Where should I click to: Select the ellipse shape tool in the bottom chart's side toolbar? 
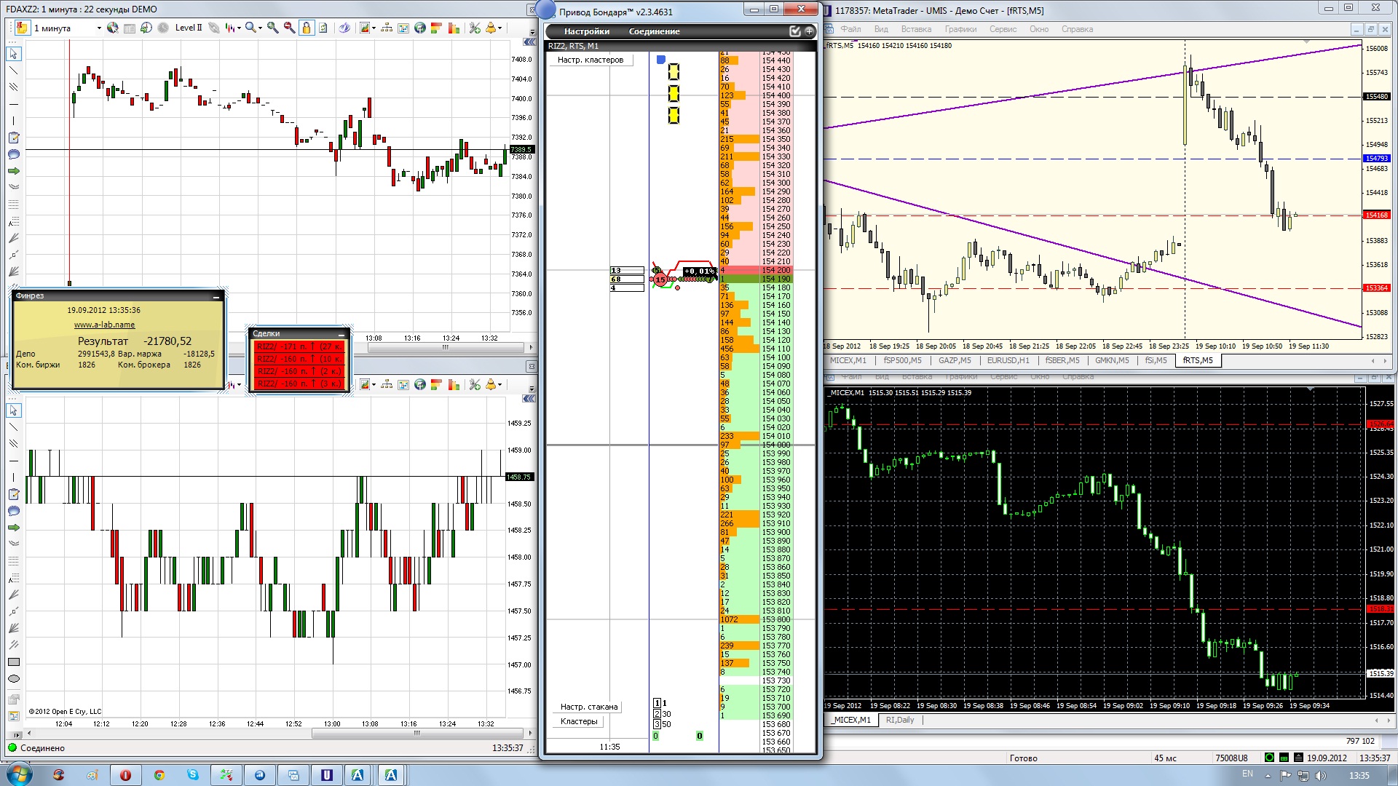click(x=13, y=679)
